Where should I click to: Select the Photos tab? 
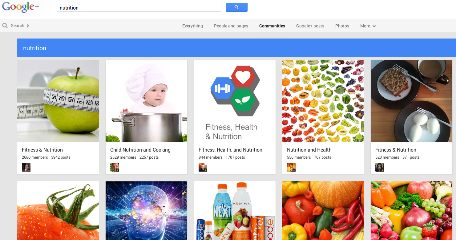(x=342, y=26)
